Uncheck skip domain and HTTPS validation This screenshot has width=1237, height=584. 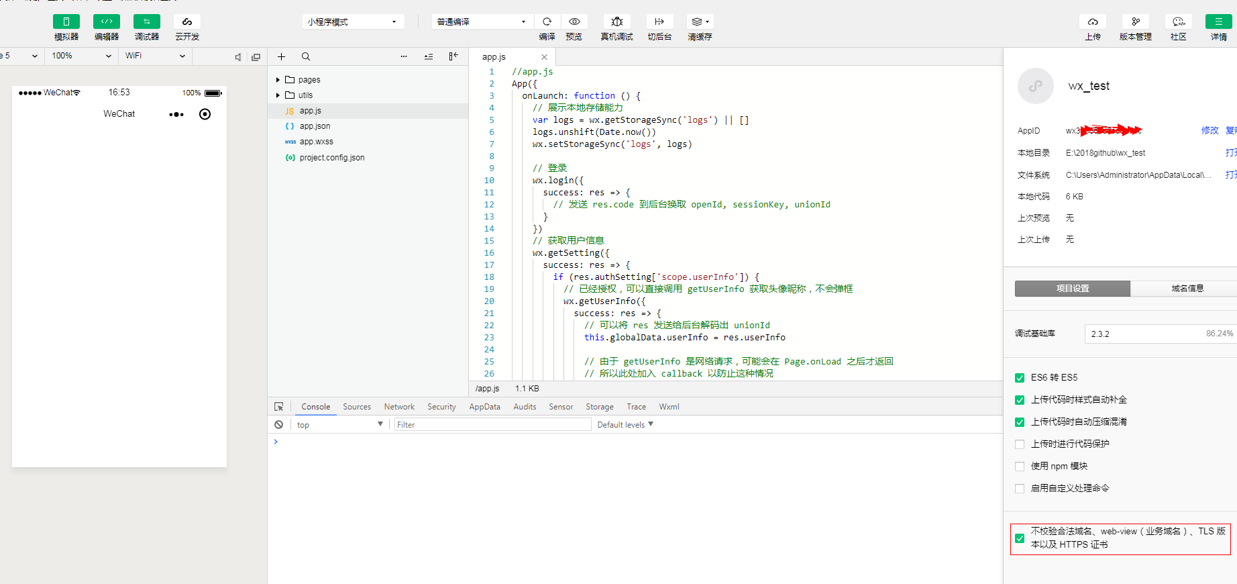1020,538
